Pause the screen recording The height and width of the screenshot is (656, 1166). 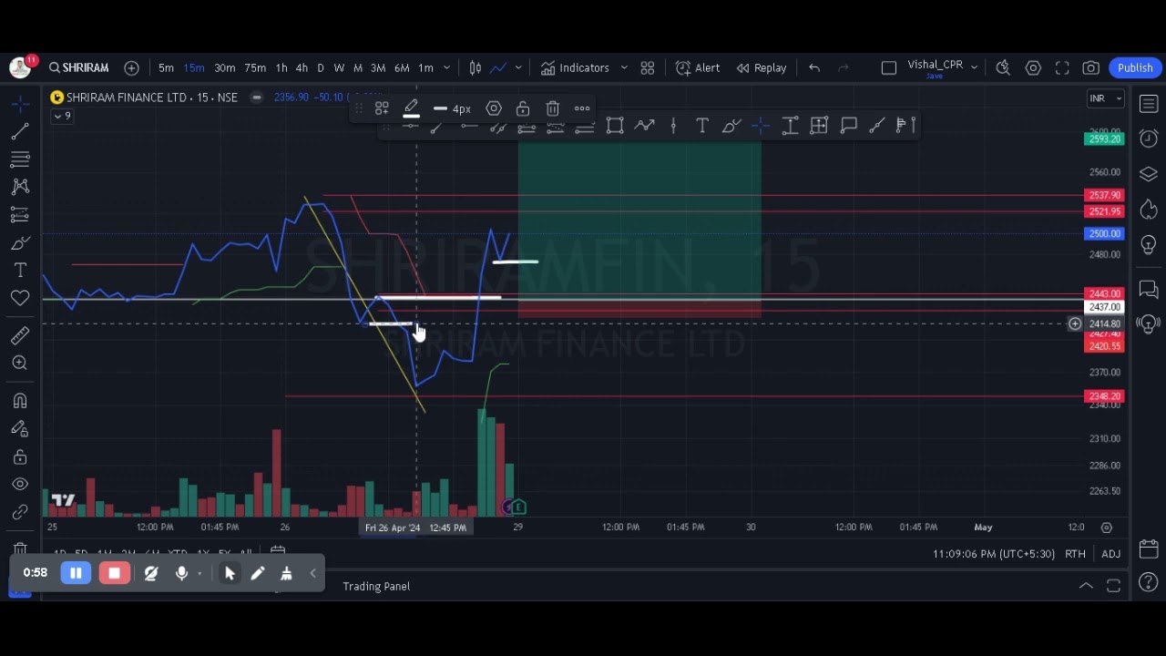76,573
